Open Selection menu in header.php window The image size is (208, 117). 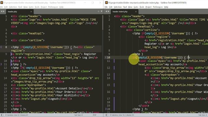click(x=13, y=7)
